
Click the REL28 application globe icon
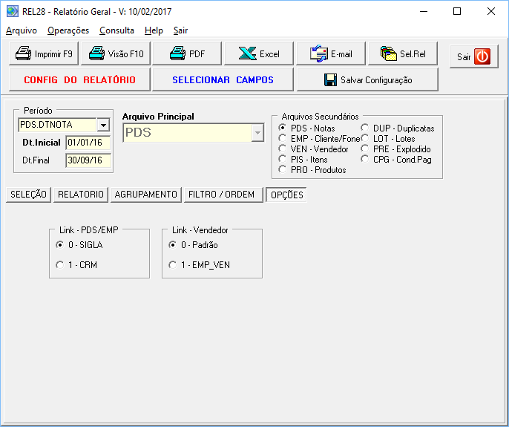[13, 11]
